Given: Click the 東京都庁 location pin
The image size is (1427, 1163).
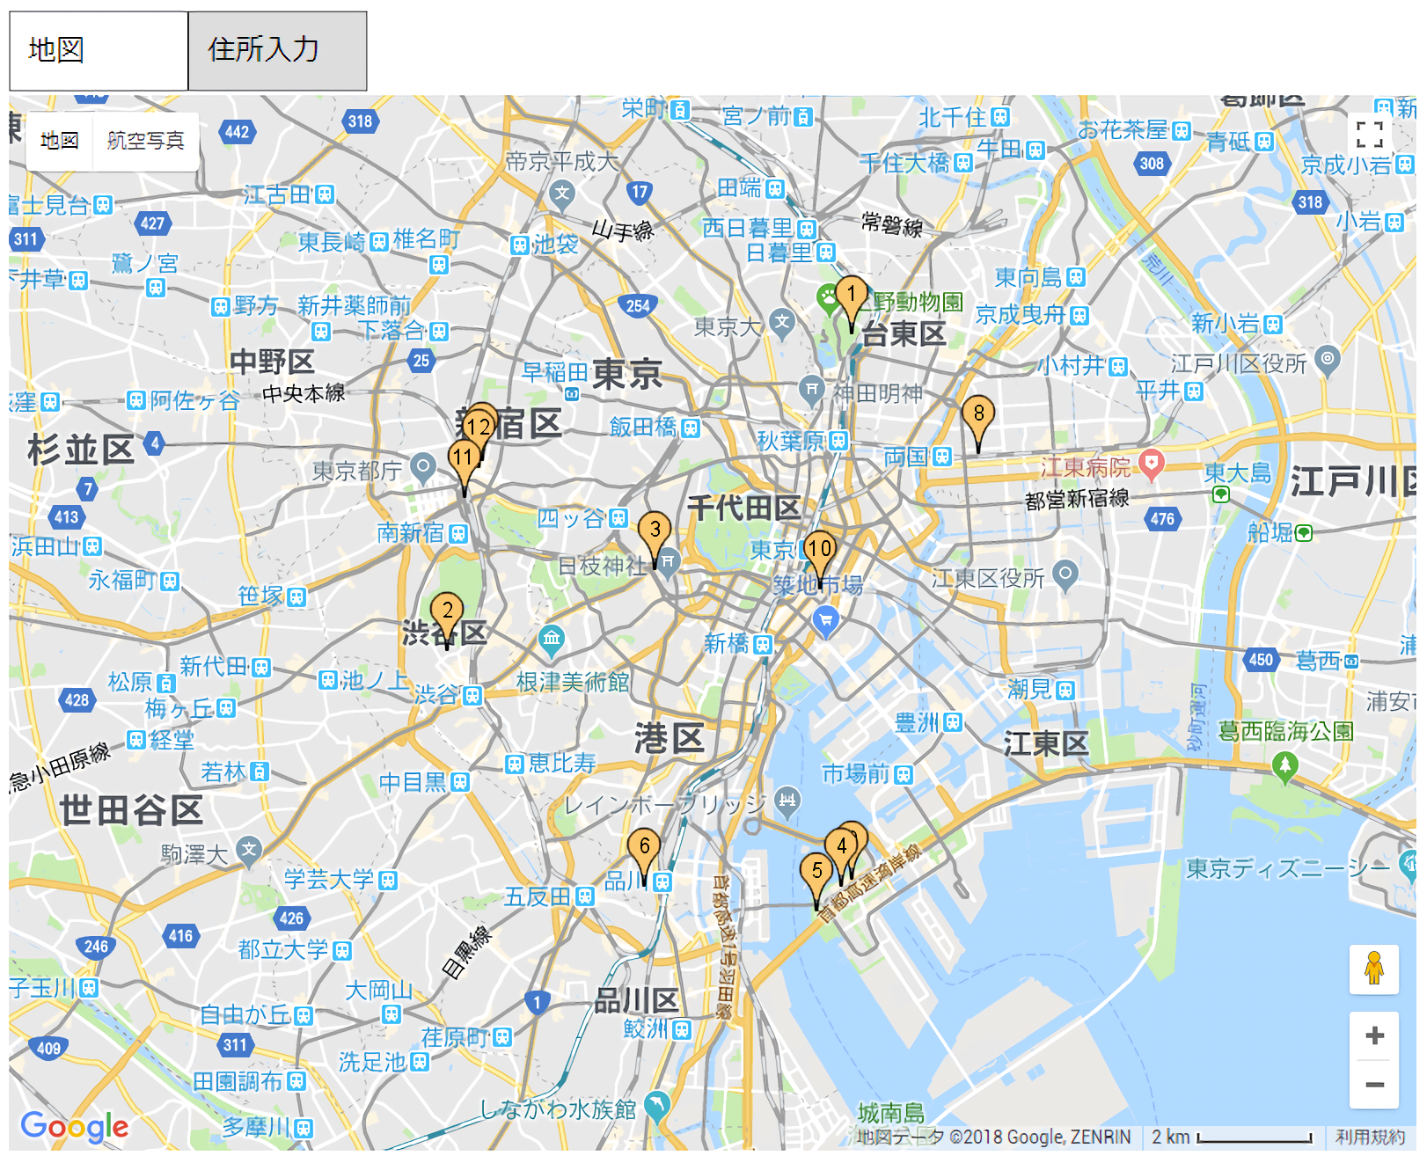Looking at the screenshot, I should pyautogui.click(x=423, y=467).
